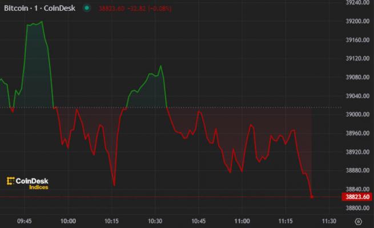Viewport: 374px width, 228px height.
Task: Click the 39240.00 price axis label
Action: [x=357, y=3]
